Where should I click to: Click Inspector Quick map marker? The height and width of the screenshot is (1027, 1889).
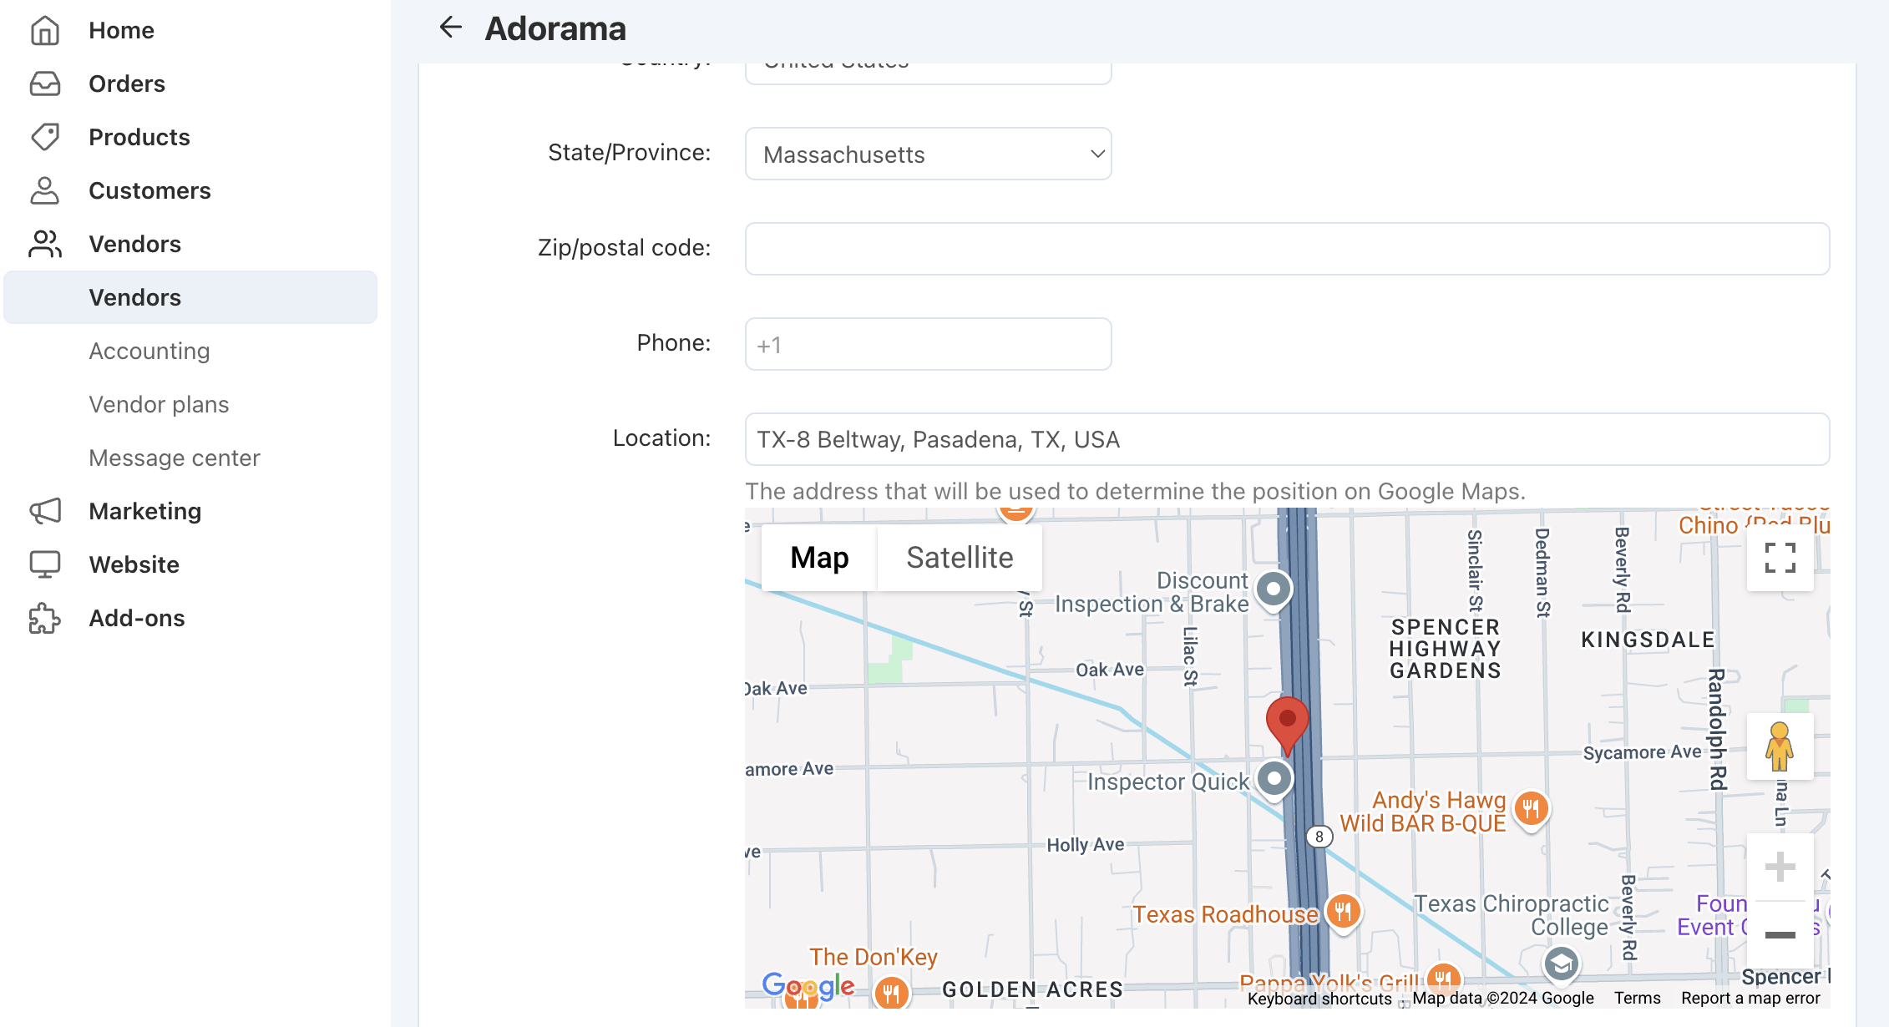click(x=1274, y=781)
